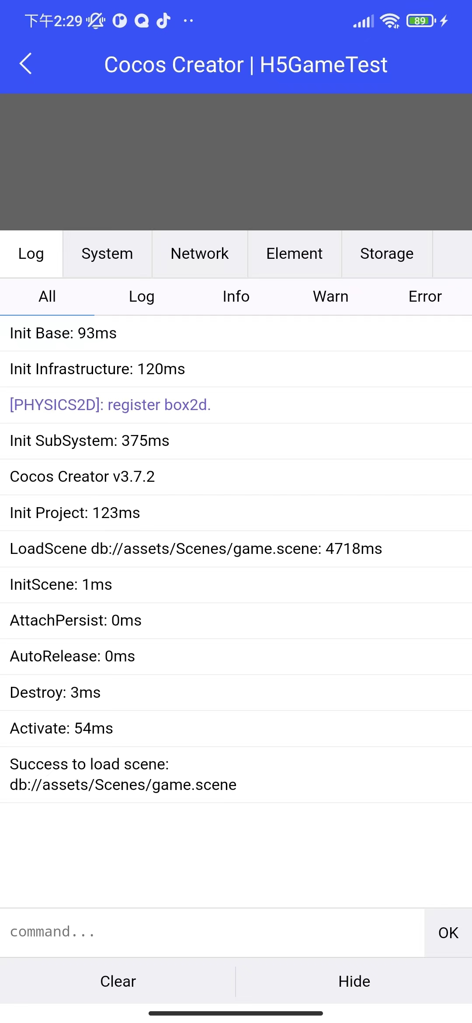Filter logs by Info level
472x1023 pixels.
tap(236, 296)
